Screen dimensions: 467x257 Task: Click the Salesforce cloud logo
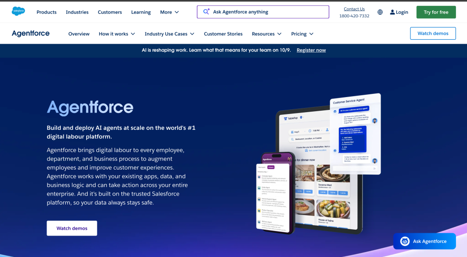(18, 12)
